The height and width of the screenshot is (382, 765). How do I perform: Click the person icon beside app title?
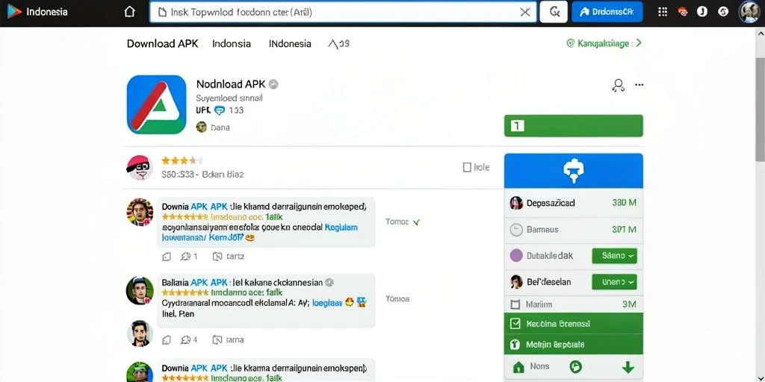coord(618,85)
